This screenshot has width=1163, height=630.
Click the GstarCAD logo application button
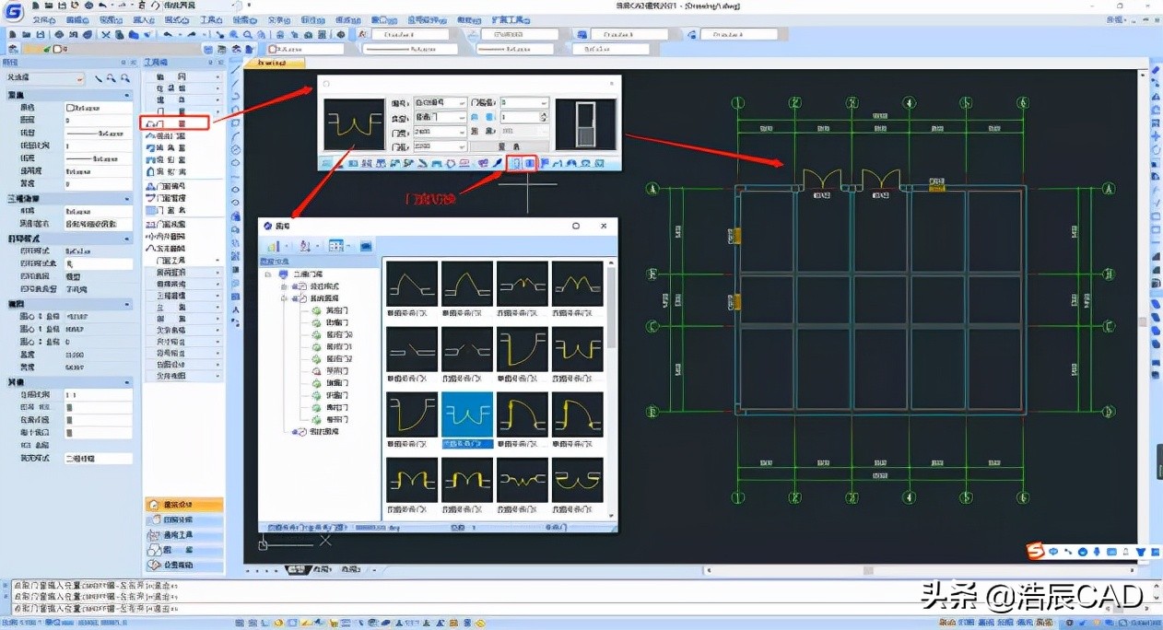tap(15, 12)
